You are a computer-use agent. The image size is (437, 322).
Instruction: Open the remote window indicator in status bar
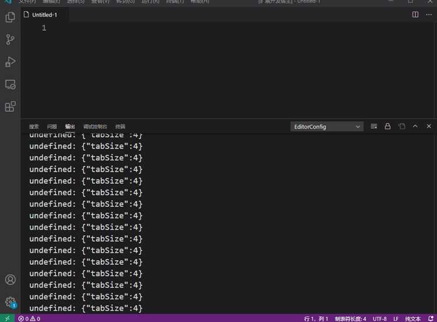7,319
